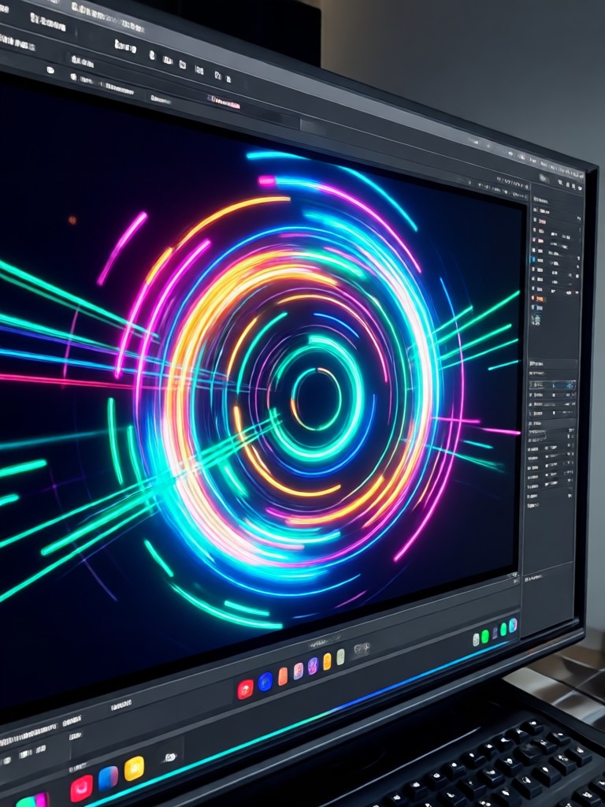
Task: Click the yellow icon in the center dock
Action: tap(327, 662)
